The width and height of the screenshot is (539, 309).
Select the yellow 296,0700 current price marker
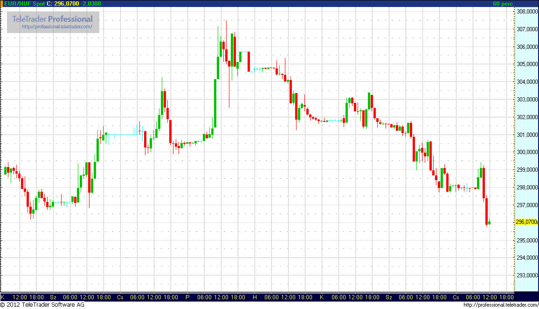pyautogui.click(x=526, y=222)
